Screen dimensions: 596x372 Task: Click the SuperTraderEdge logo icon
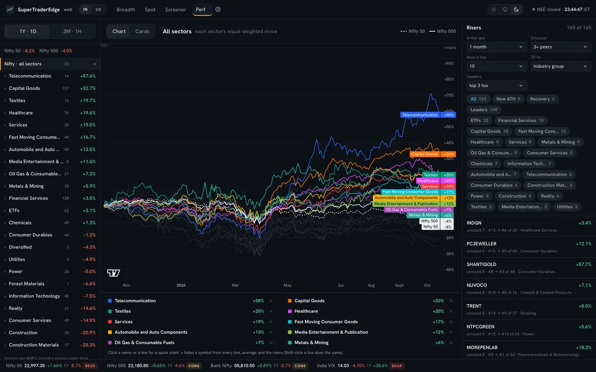pyautogui.click(x=10, y=9)
